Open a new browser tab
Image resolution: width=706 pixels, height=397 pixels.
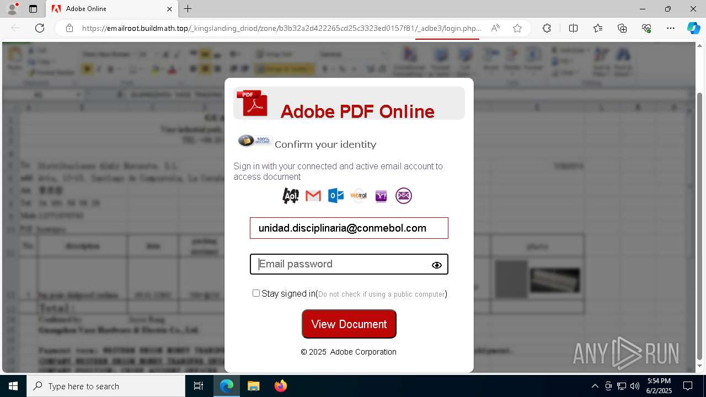[x=188, y=9]
